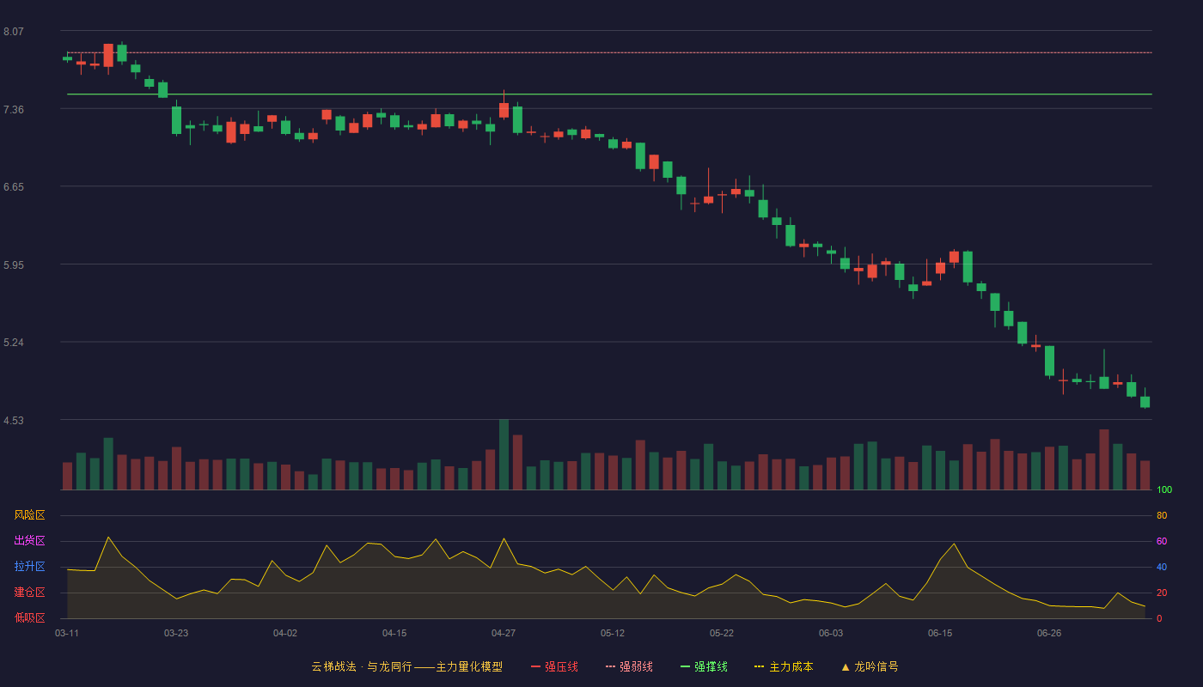Click the dashed pink 强弱线 legend icon
1203x687 pixels.
[x=611, y=666]
